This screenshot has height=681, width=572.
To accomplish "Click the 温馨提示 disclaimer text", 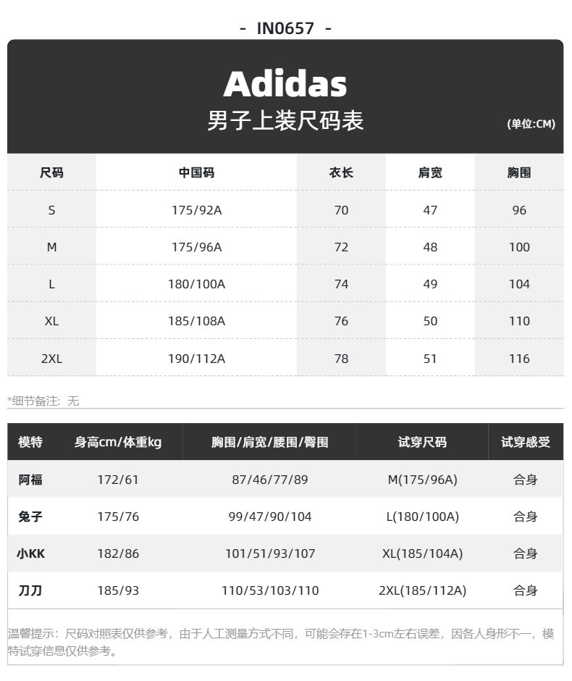I will point(280,642).
